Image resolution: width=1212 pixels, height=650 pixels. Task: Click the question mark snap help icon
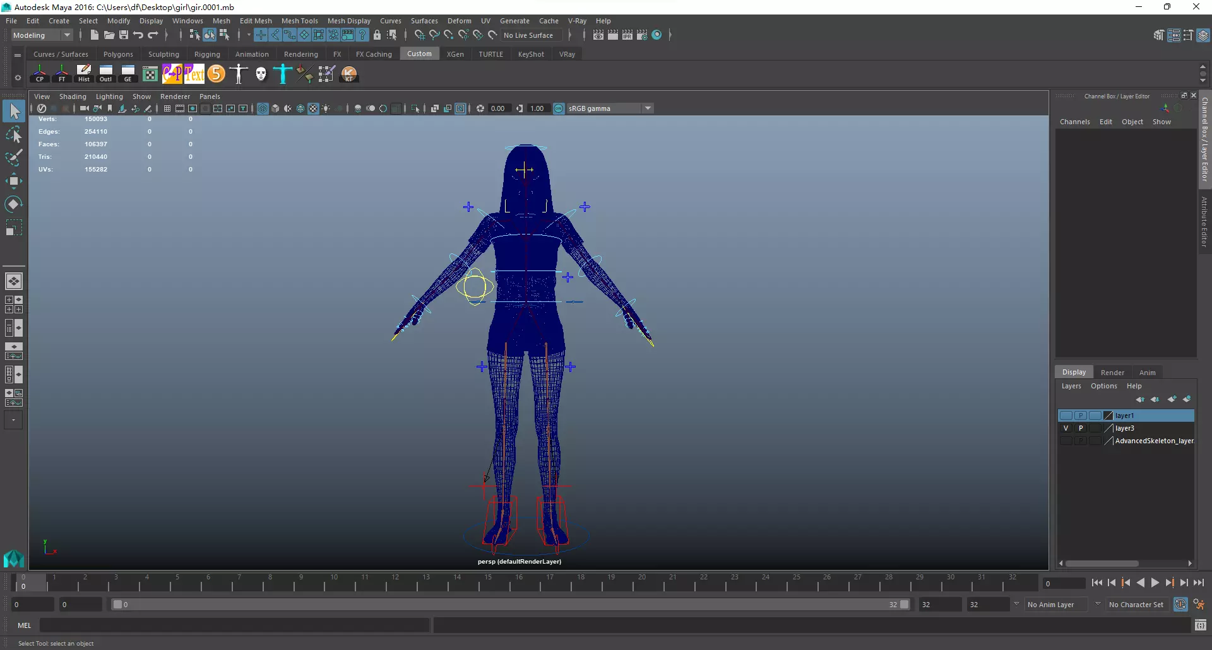pyautogui.click(x=362, y=35)
